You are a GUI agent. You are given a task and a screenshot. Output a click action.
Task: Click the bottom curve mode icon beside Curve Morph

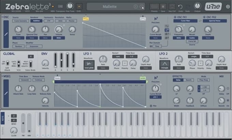(x=167, y=38)
